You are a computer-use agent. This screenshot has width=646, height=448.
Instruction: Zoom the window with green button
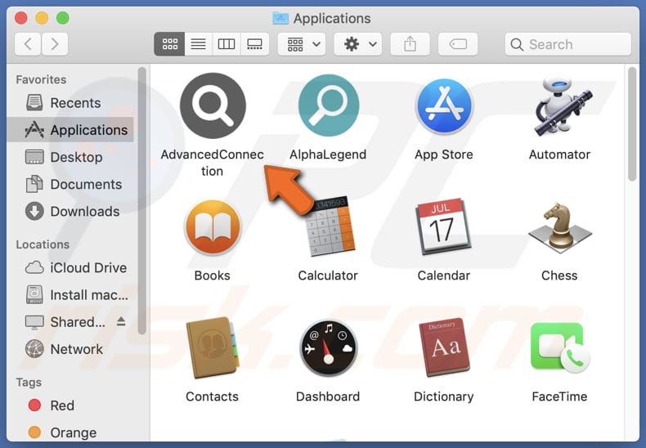point(63,18)
